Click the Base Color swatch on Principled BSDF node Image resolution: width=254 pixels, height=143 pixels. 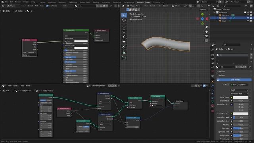coord(81,41)
